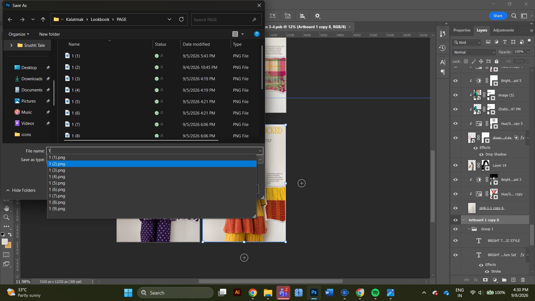Click the Share button
This screenshot has height=301, width=535.
coord(498,16)
